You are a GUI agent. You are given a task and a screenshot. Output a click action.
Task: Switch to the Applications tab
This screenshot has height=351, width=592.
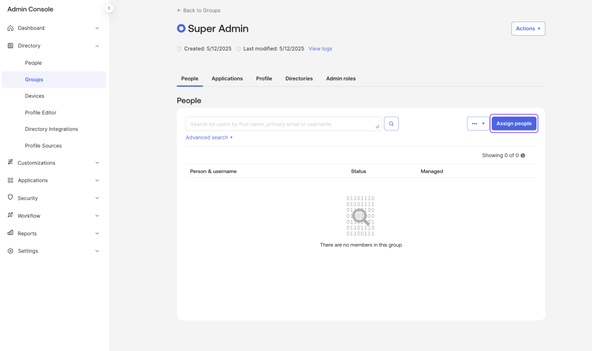tap(227, 79)
